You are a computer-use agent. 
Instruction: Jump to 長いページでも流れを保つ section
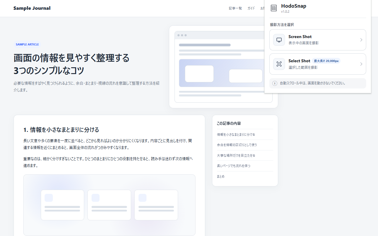(x=234, y=166)
